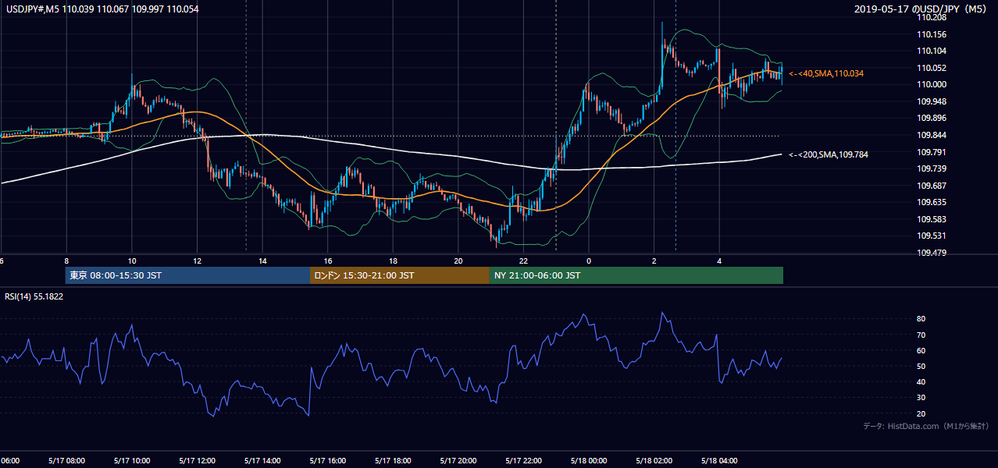Image resolution: width=998 pixels, height=468 pixels.
Task: Click price axis label 109.531
Action: click(932, 236)
